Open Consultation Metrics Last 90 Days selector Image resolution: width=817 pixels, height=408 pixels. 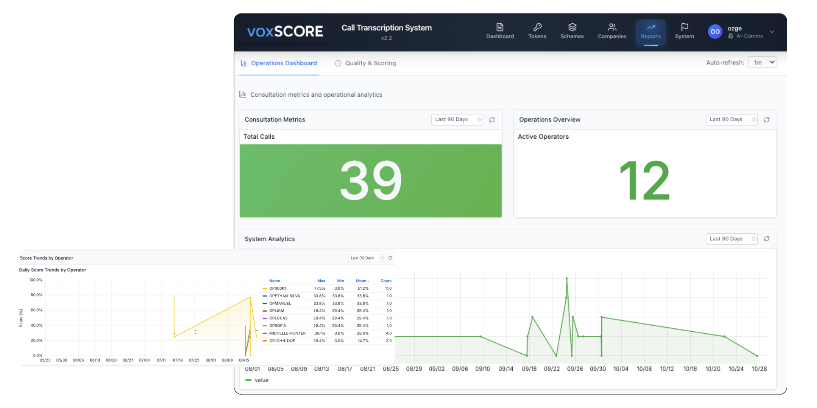pyautogui.click(x=457, y=120)
